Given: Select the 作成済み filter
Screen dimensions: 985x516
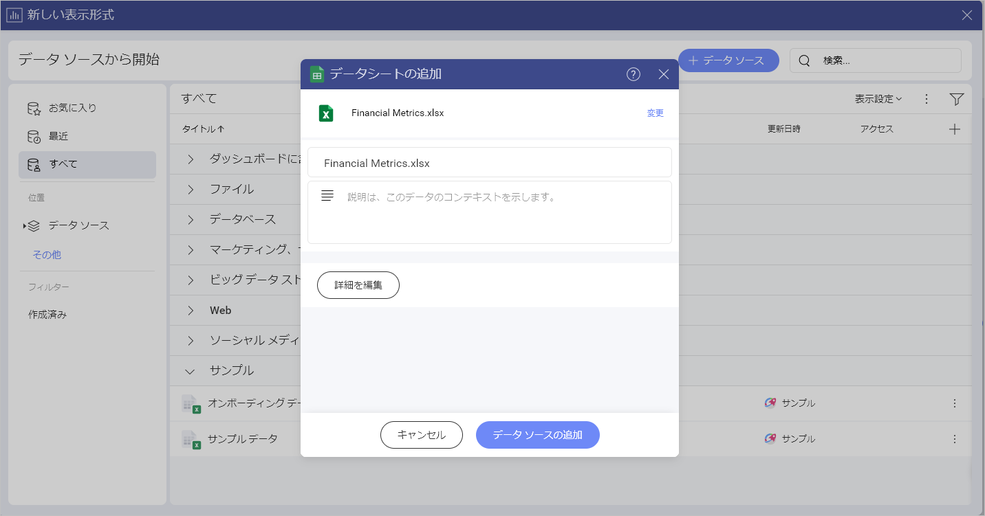Looking at the screenshot, I should click(x=47, y=315).
